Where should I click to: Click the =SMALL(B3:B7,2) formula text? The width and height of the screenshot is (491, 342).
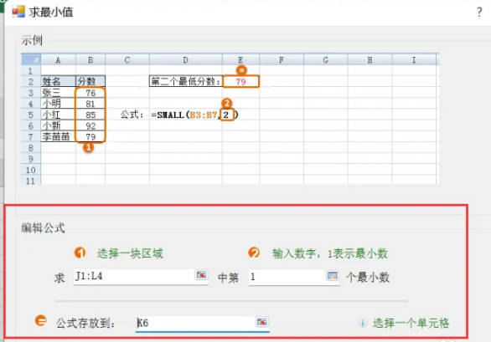(x=194, y=115)
